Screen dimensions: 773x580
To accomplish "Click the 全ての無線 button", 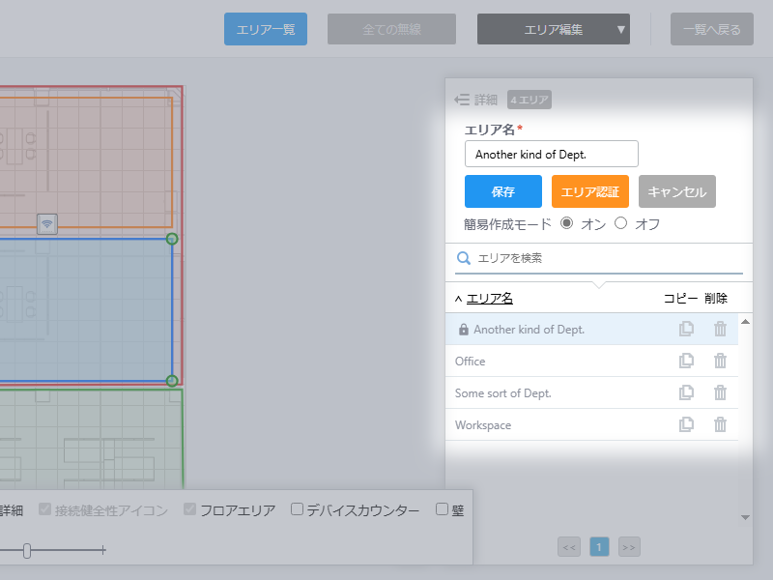I will click(391, 29).
